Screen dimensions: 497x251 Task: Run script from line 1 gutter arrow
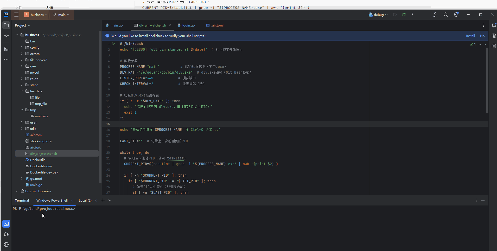(113, 44)
